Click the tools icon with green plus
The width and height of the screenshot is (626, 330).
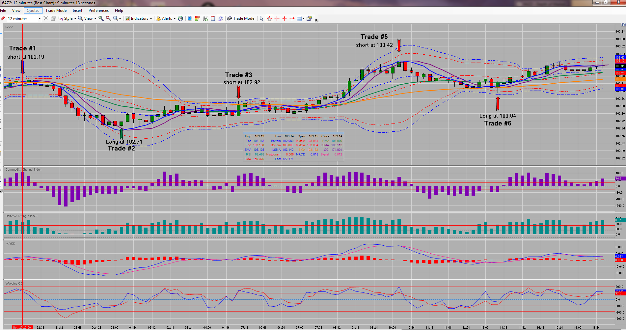point(205,18)
